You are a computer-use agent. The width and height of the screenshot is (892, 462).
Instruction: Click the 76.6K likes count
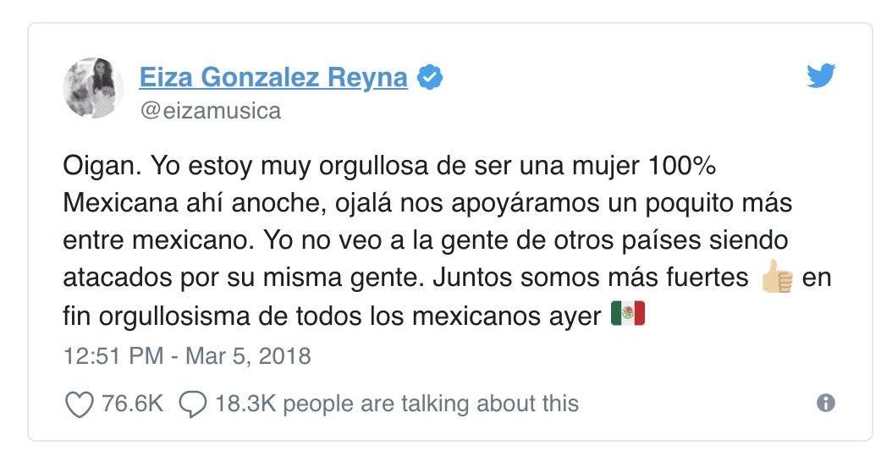point(132,404)
